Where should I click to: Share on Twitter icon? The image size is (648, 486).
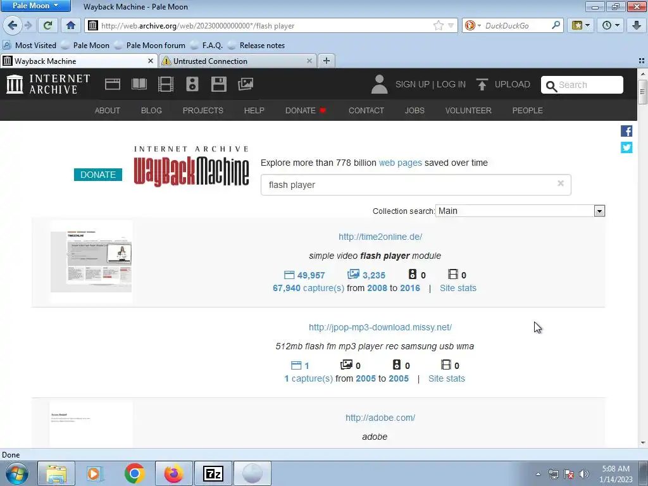click(x=626, y=147)
